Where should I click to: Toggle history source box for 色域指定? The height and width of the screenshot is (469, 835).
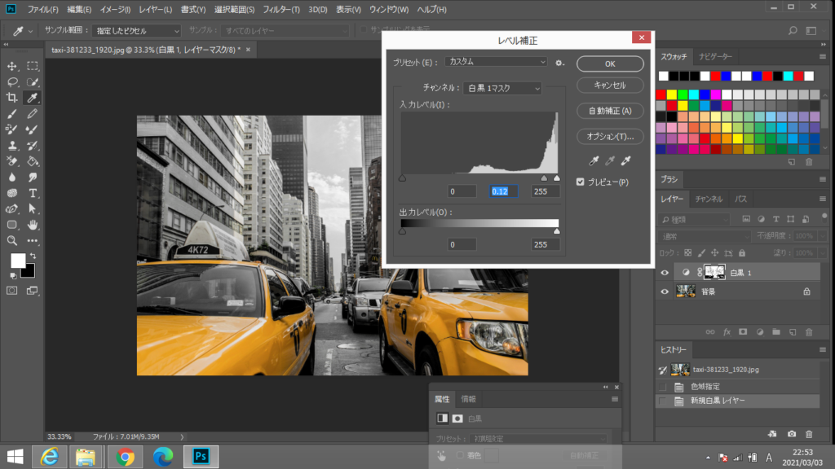click(663, 387)
